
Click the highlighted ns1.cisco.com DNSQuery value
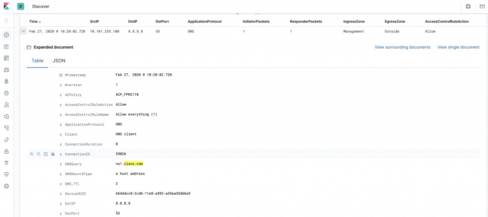tap(129, 164)
